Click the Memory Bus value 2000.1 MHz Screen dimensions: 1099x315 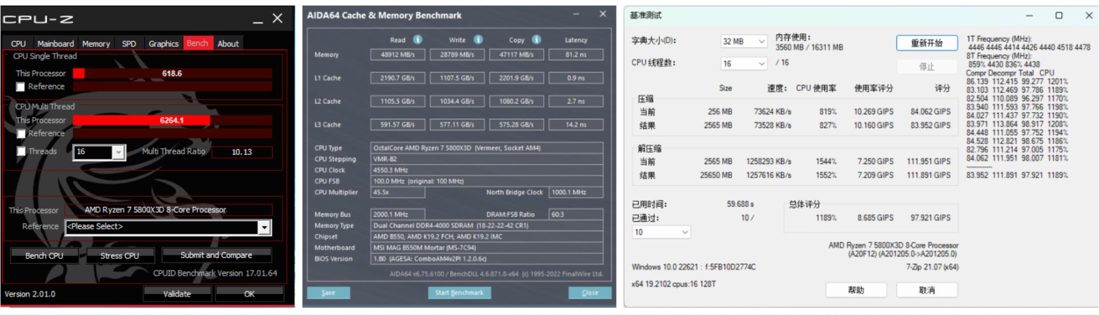click(x=398, y=214)
